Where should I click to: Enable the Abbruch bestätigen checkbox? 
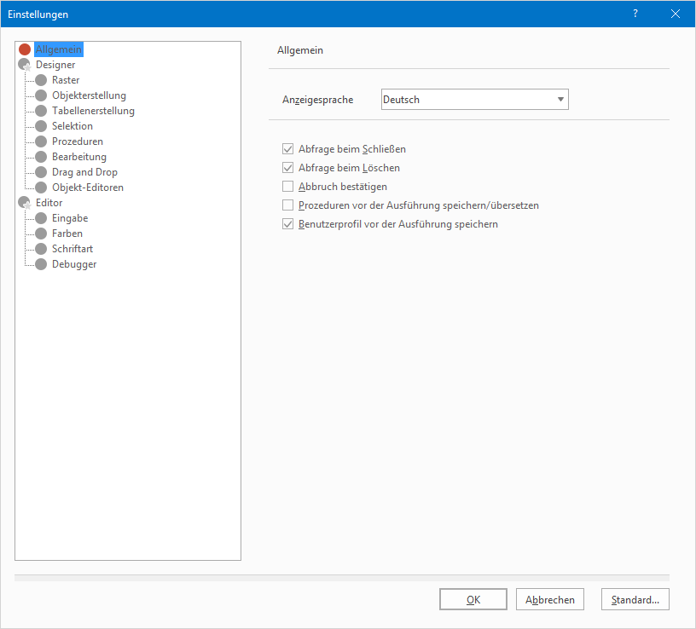click(287, 187)
